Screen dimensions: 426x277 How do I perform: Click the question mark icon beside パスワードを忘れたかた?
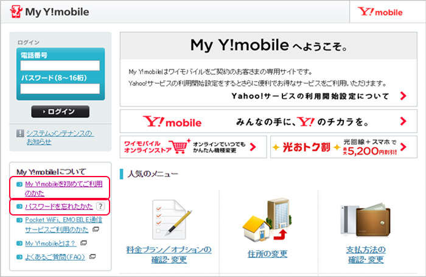[x=100, y=207]
